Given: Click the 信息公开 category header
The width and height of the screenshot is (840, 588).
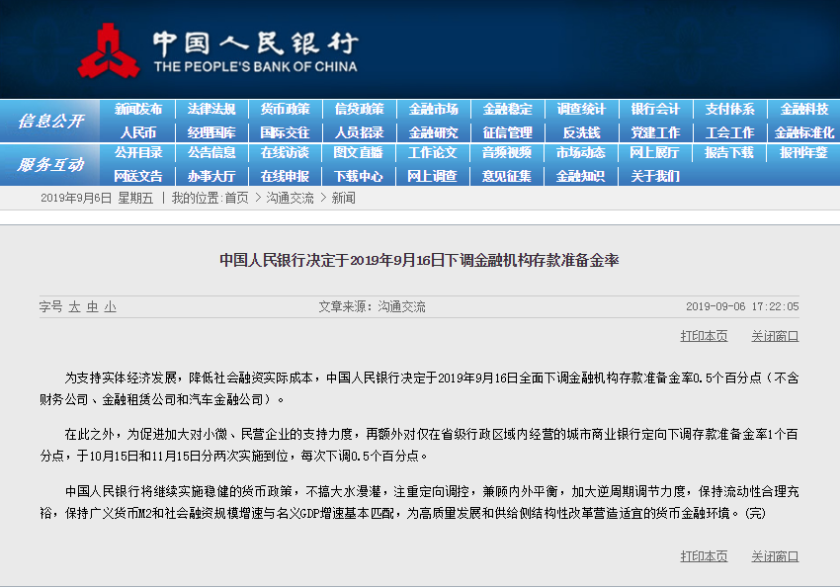Looking at the screenshot, I should tap(50, 122).
